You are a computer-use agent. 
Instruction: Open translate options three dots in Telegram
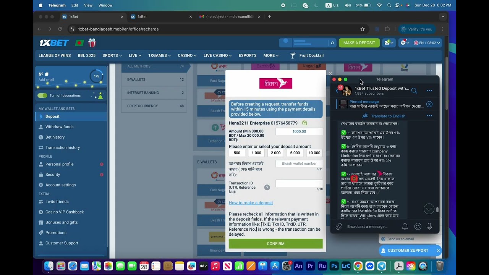(429, 116)
